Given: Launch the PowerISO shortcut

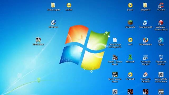Looking at the screenshot, I should point(130,74).
